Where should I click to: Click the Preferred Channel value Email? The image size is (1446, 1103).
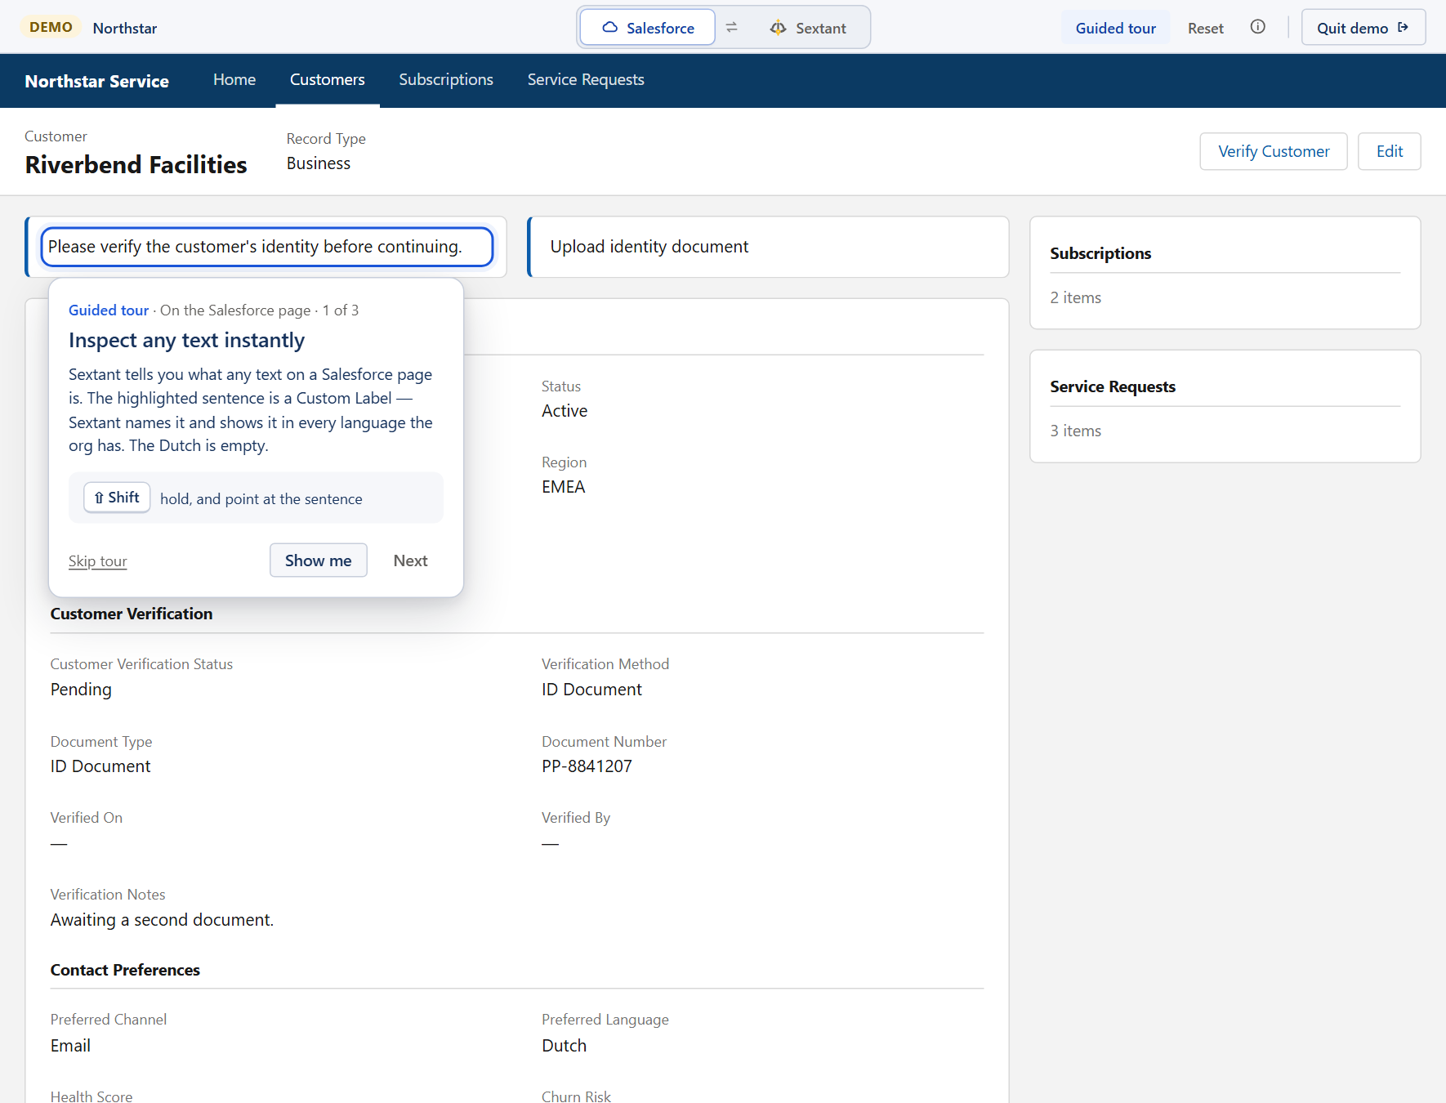tap(70, 1046)
